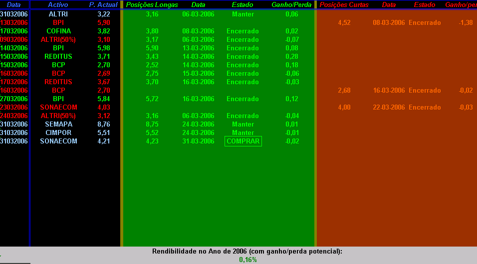Select the current price 3,82
477x264 pixels.
click(x=104, y=31)
